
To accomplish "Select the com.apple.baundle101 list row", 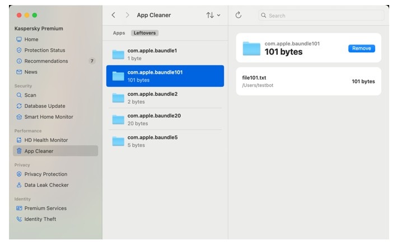I will click(165, 76).
